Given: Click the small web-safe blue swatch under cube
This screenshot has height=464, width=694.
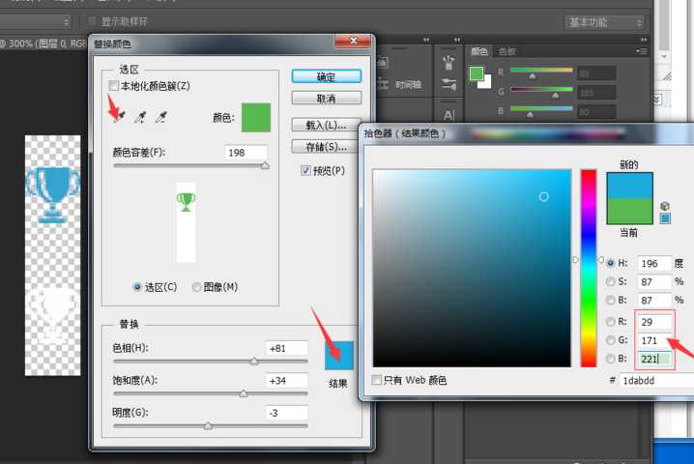Looking at the screenshot, I should [665, 218].
